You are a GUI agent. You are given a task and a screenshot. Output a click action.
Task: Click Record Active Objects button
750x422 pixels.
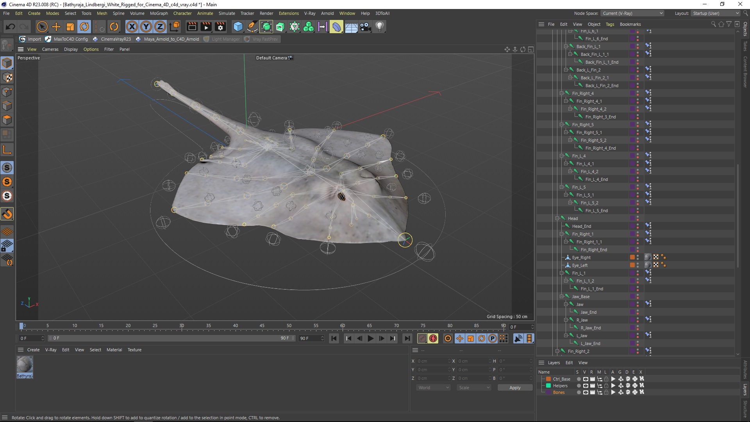tap(422, 338)
